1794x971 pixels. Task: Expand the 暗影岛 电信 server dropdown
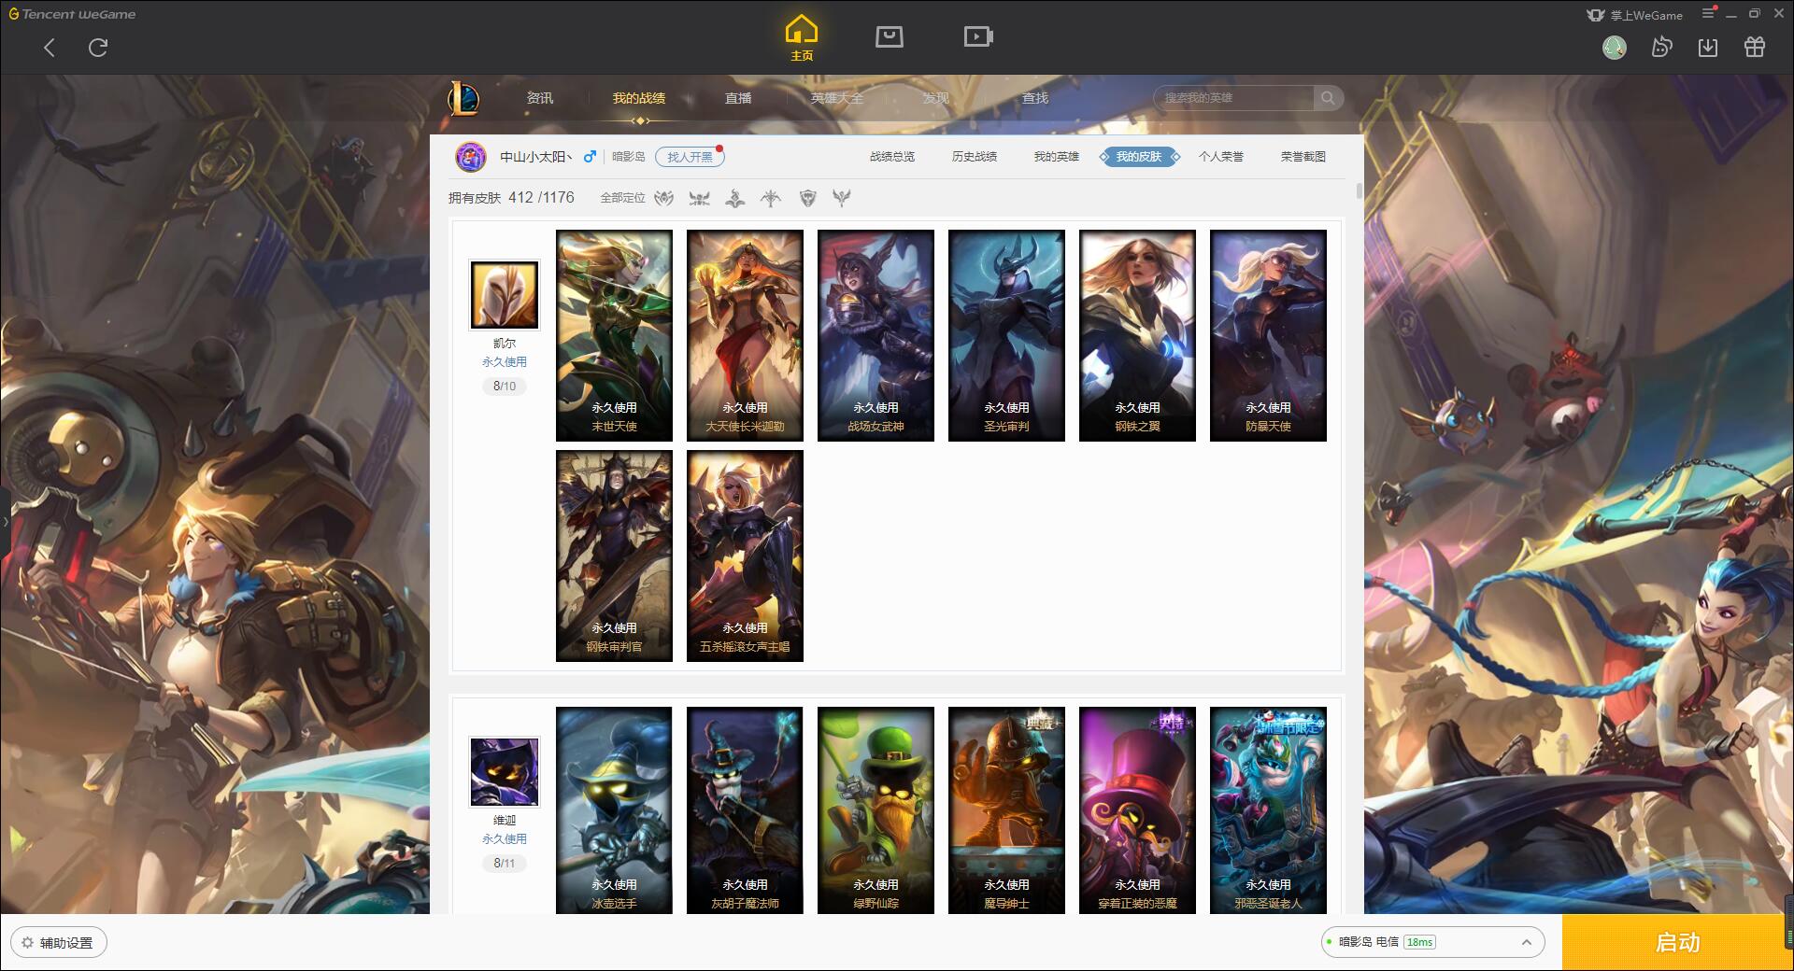click(x=1432, y=942)
